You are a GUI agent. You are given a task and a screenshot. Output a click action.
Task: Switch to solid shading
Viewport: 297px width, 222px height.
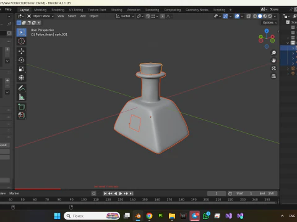260,16
